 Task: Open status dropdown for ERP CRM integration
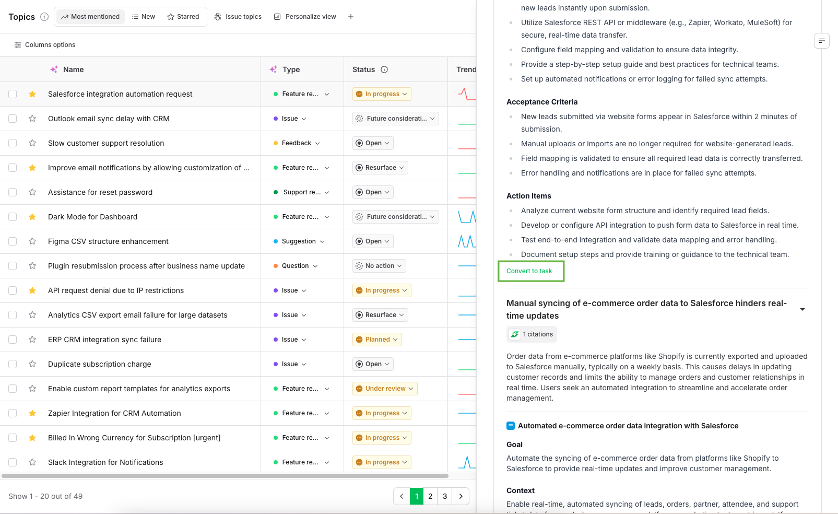point(377,340)
